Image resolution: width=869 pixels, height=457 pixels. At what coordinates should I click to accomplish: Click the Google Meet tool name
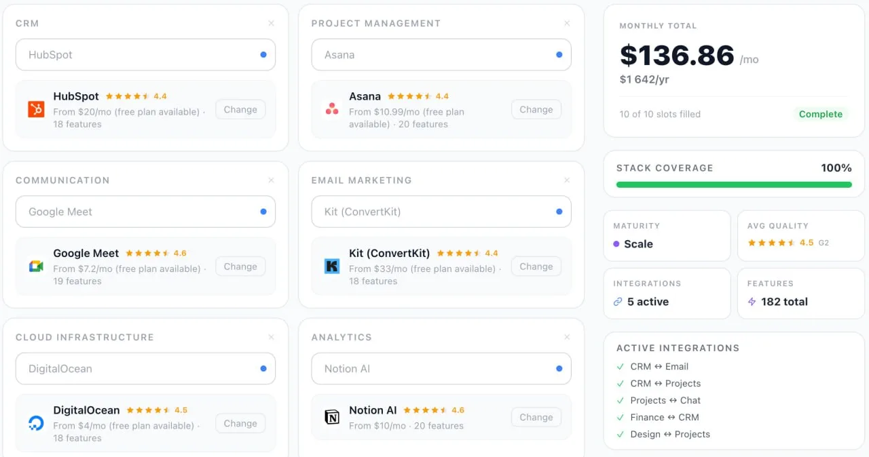coord(86,254)
